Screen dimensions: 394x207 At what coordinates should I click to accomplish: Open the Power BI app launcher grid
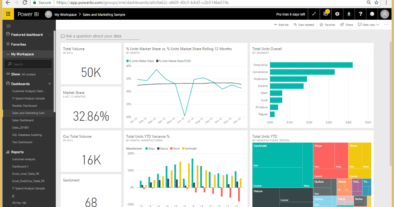click(x=8, y=14)
